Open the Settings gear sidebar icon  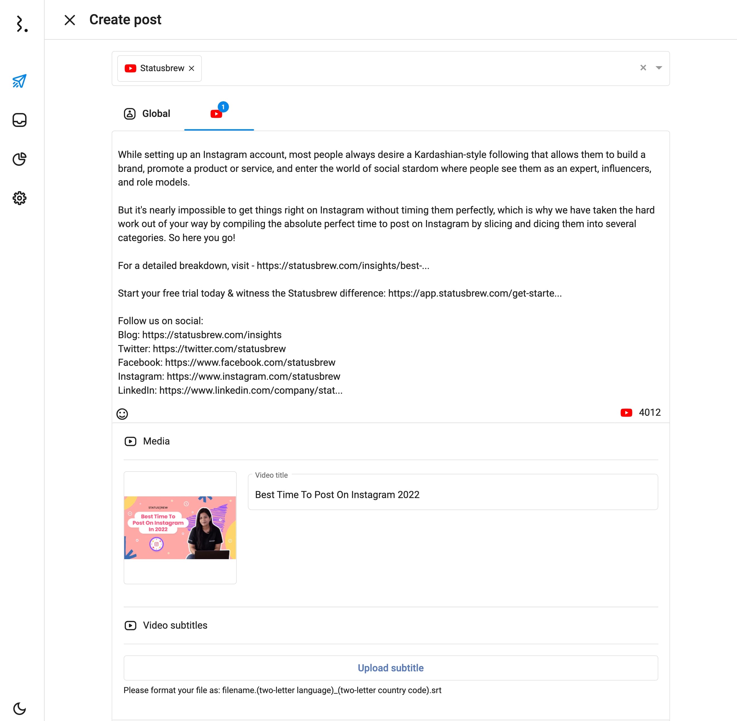19,198
